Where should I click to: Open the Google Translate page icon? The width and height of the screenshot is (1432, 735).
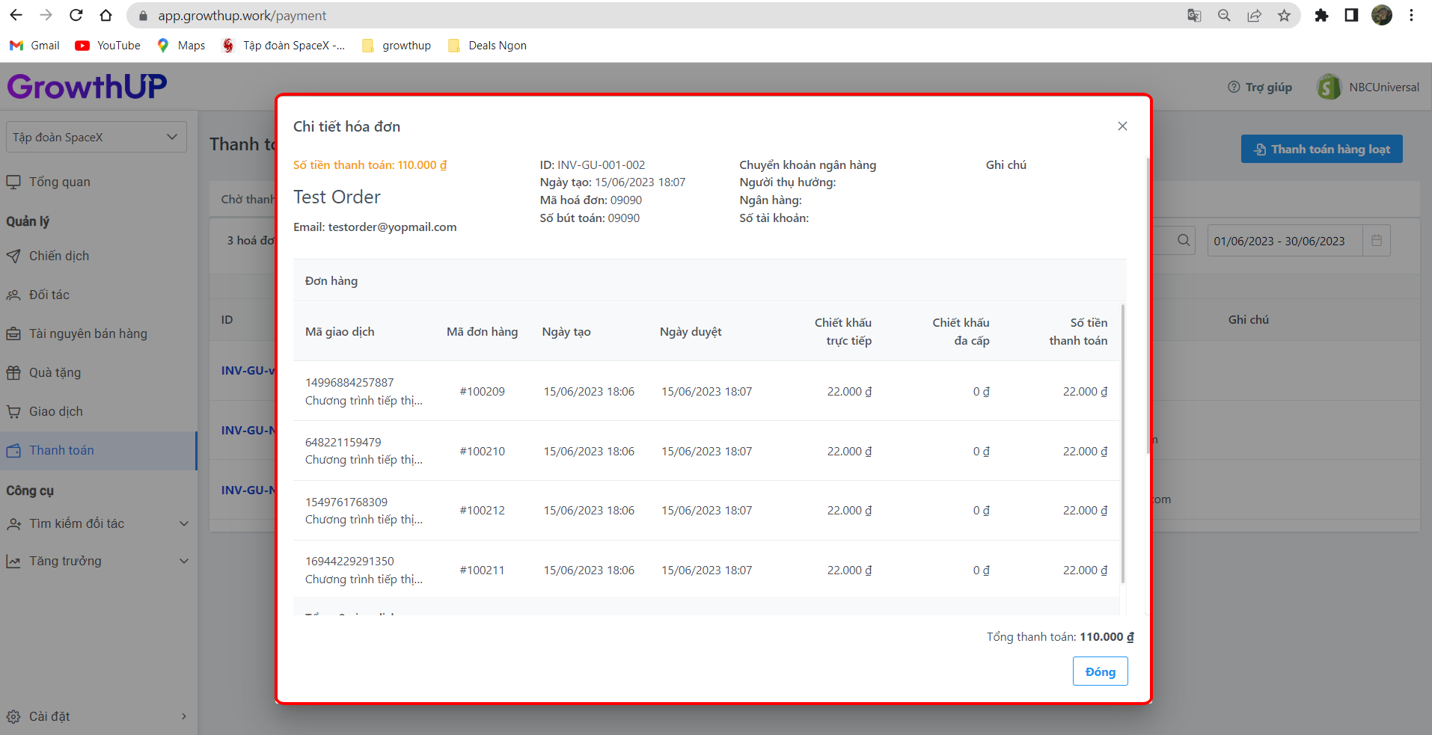tap(1194, 16)
